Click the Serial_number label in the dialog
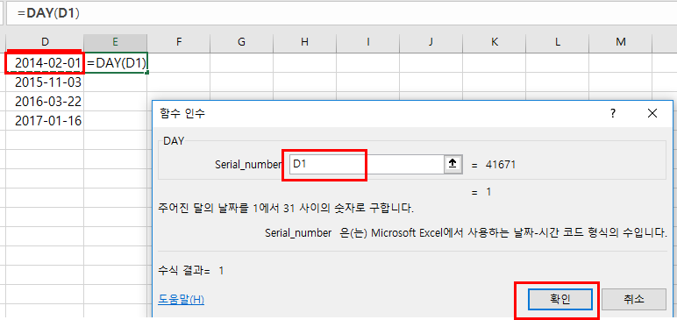The height and width of the screenshot is (320, 677). [x=248, y=165]
